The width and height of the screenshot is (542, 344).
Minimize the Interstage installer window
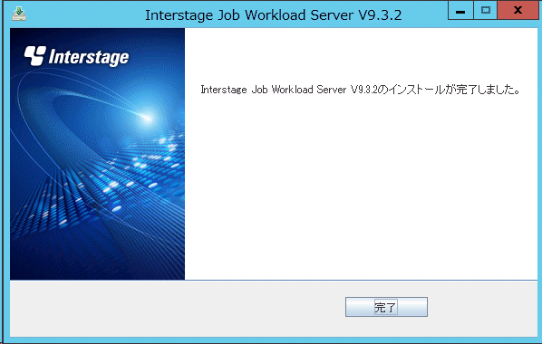tap(460, 10)
